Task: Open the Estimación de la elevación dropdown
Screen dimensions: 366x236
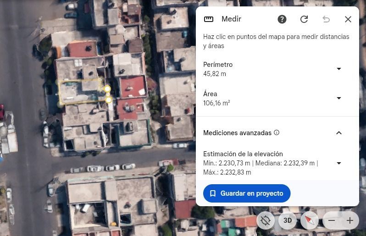Action: pyautogui.click(x=339, y=163)
